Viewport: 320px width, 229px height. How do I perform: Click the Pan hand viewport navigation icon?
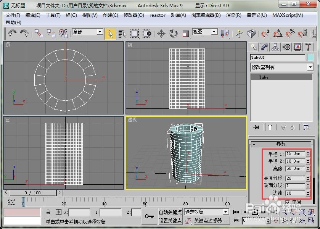pyautogui.click(x=293, y=221)
